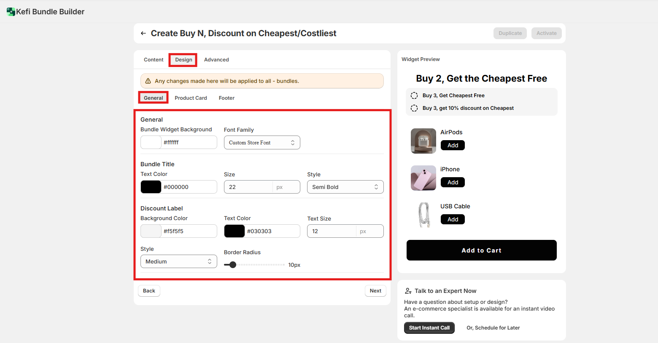Open the Bundle Title black text color swatch

coord(151,187)
